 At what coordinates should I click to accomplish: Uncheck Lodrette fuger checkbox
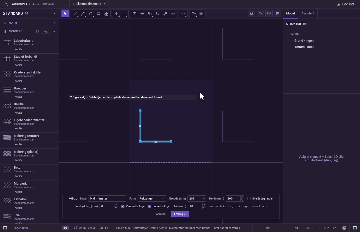(x=149, y=206)
